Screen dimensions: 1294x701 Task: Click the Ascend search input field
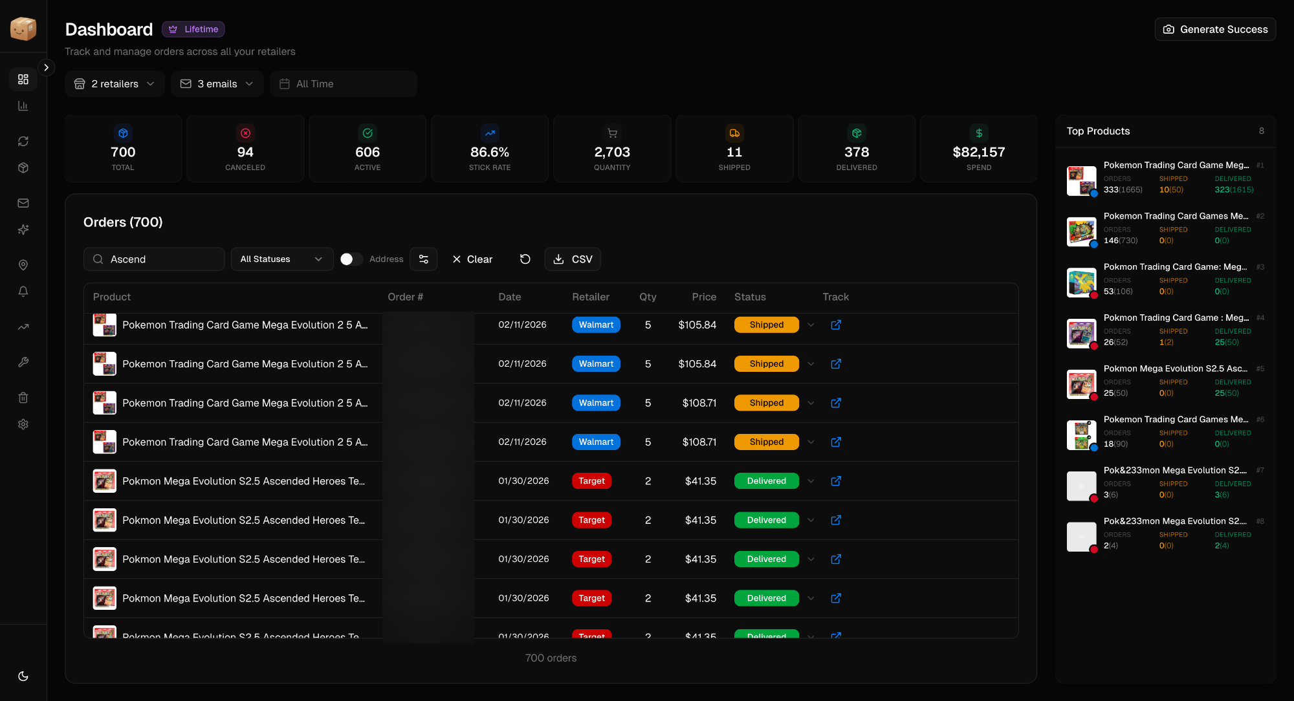tap(154, 259)
